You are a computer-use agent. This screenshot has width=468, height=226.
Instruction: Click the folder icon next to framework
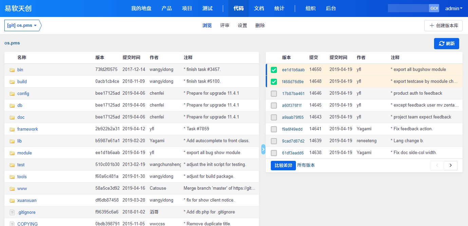[x=12, y=129]
